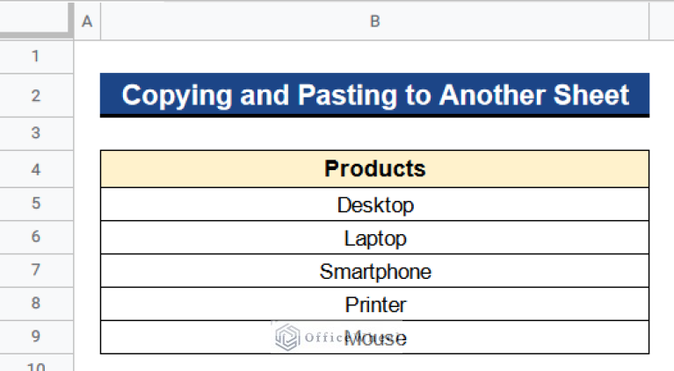Viewport: 674px width, 371px height.
Task: Select row 7 header
Action: pyautogui.click(x=36, y=271)
